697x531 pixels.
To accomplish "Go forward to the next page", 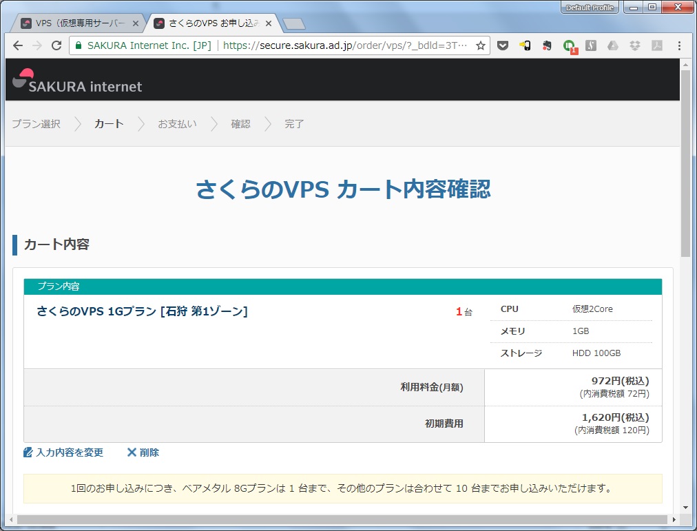I will click(37, 45).
